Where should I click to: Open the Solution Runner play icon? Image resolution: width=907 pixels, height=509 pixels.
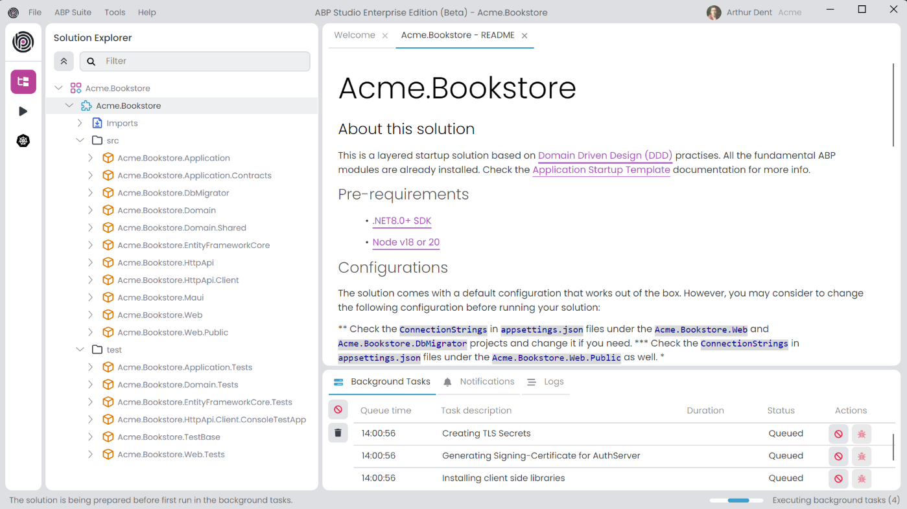point(23,111)
